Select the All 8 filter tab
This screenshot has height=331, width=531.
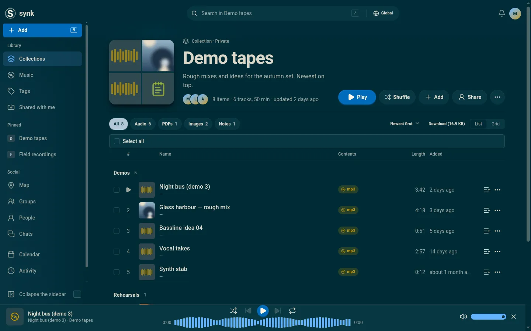click(x=118, y=124)
